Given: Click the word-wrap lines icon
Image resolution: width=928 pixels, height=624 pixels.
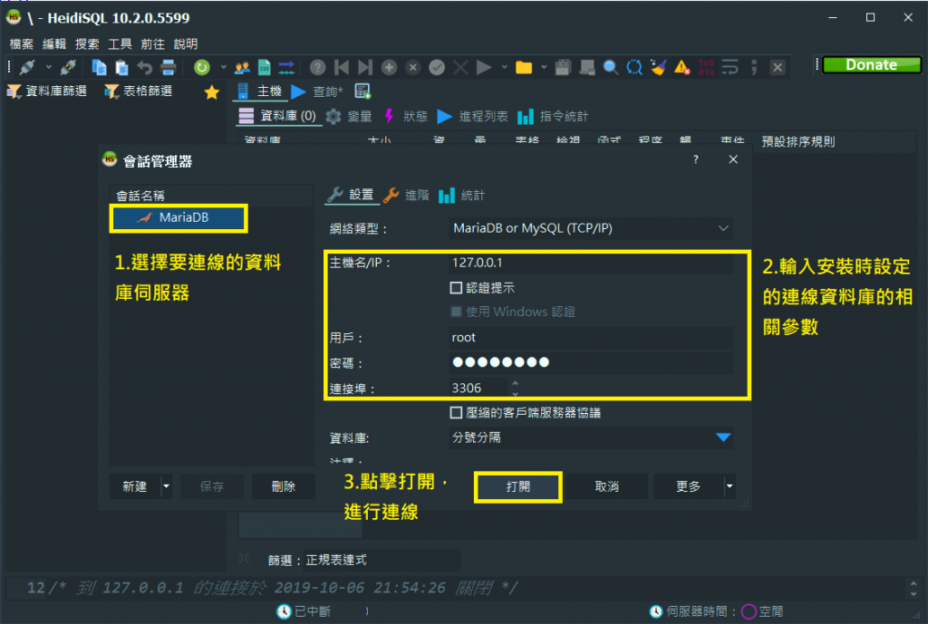Looking at the screenshot, I should click(x=730, y=67).
